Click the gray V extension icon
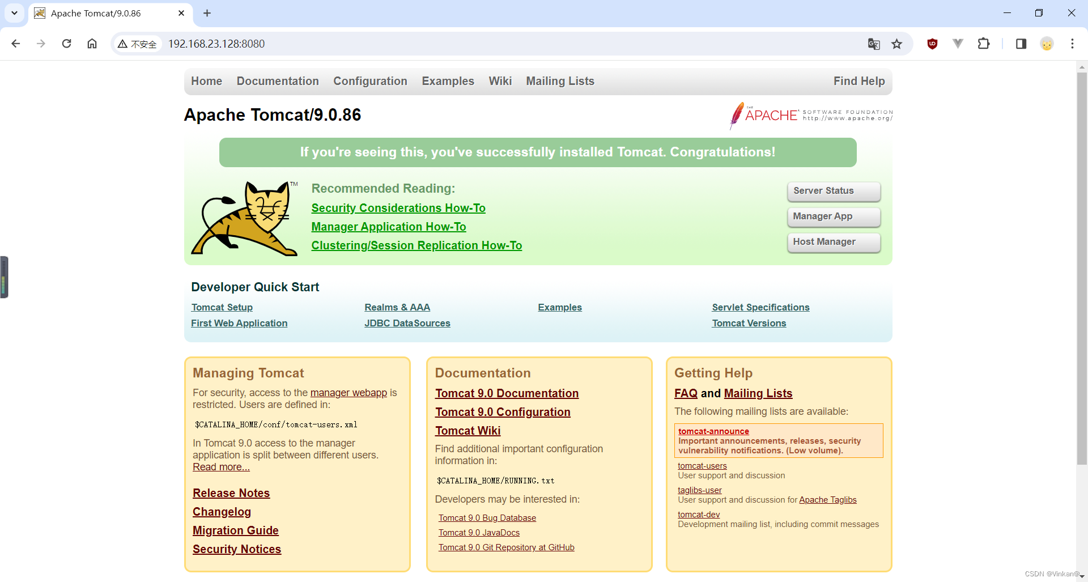Image resolution: width=1088 pixels, height=582 pixels. tap(958, 44)
